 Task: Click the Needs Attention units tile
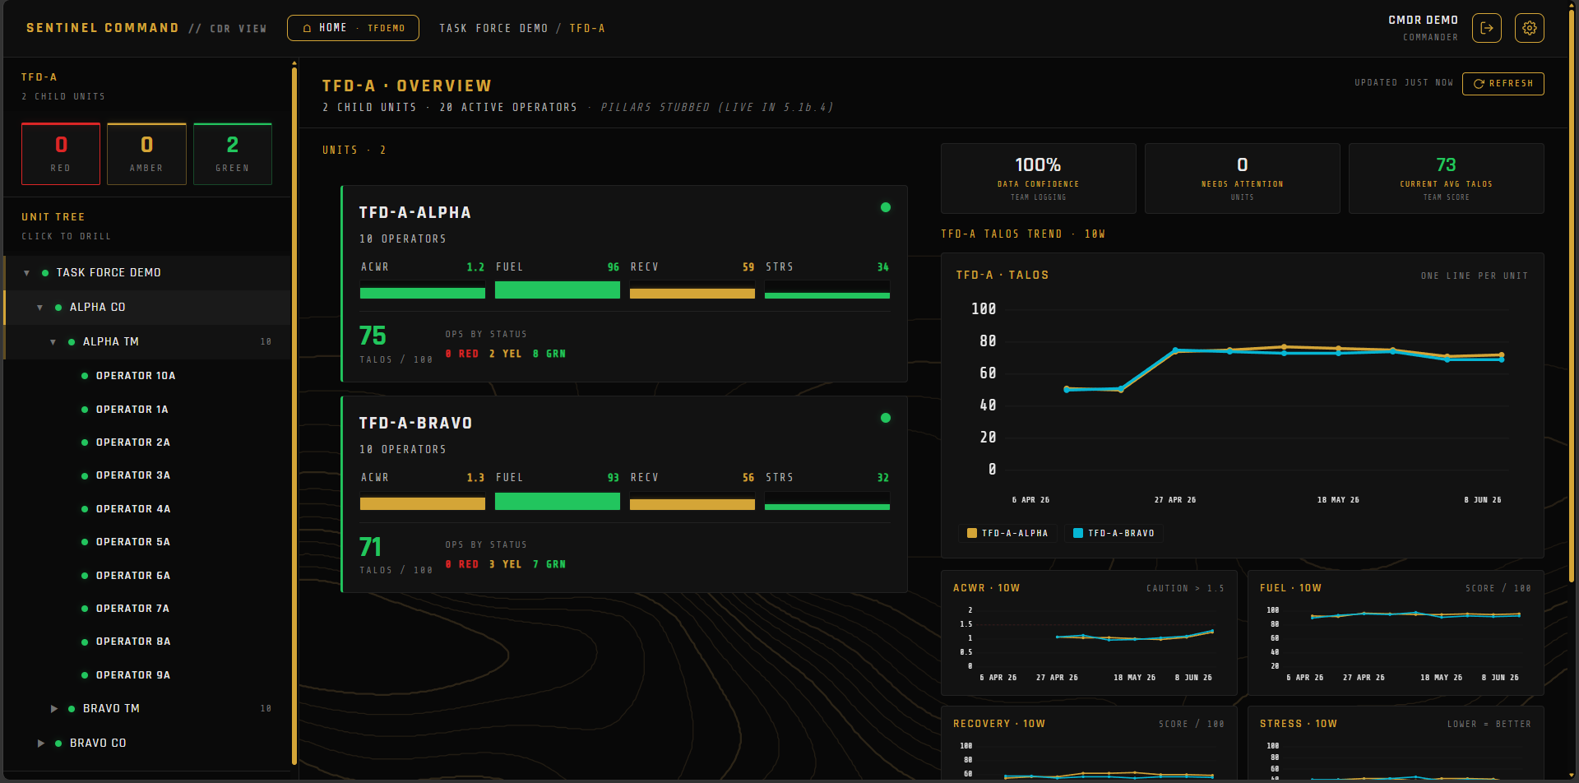click(1242, 178)
